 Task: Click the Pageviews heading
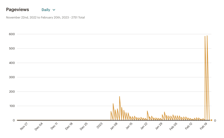[17, 10]
